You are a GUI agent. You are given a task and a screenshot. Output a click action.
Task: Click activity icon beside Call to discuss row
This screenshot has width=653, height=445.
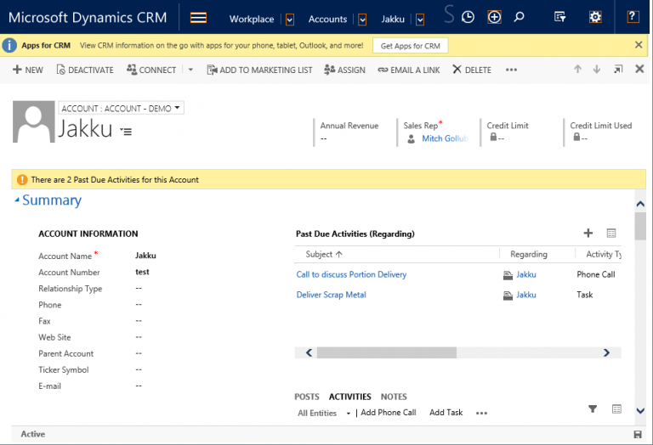tap(508, 275)
